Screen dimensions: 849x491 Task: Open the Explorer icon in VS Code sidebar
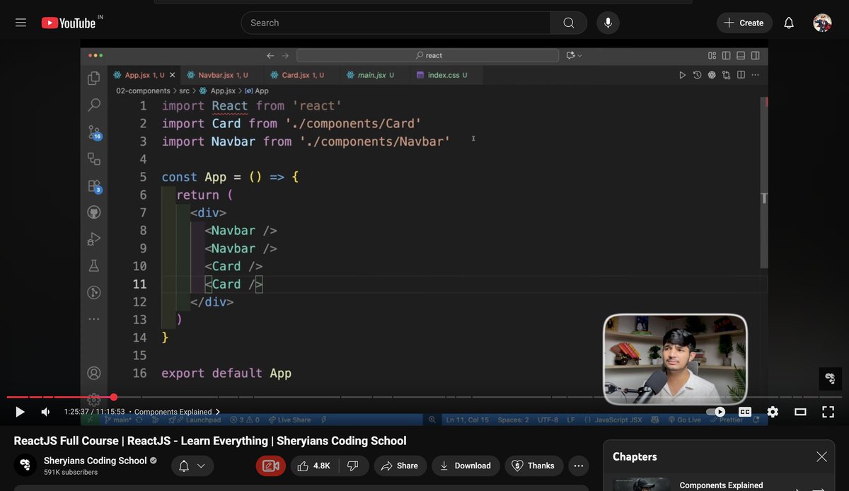click(x=93, y=78)
